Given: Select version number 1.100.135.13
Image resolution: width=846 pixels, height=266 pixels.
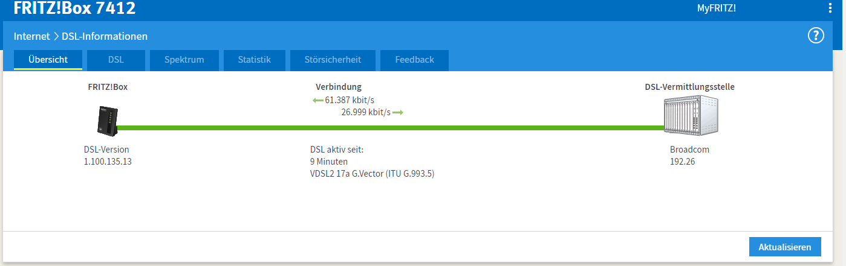Looking at the screenshot, I should pyautogui.click(x=108, y=162).
